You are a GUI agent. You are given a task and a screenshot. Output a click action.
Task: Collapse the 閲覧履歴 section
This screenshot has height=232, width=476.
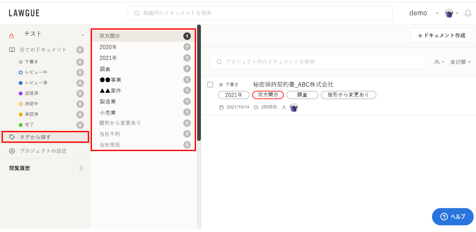81,168
